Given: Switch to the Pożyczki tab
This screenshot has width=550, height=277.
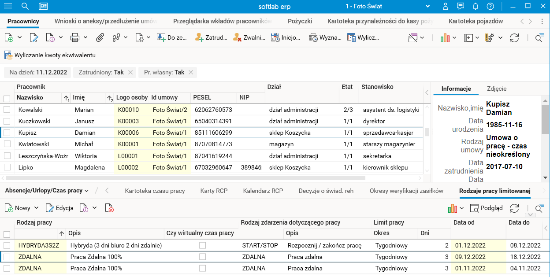Looking at the screenshot, I should [300, 21].
